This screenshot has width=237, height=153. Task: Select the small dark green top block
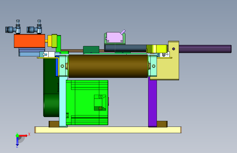[x=91, y=50]
